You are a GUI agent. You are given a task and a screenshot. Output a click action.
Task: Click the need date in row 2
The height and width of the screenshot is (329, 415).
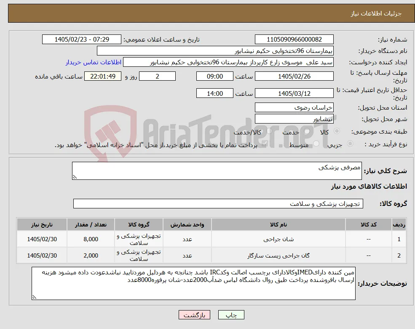click(42, 255)
